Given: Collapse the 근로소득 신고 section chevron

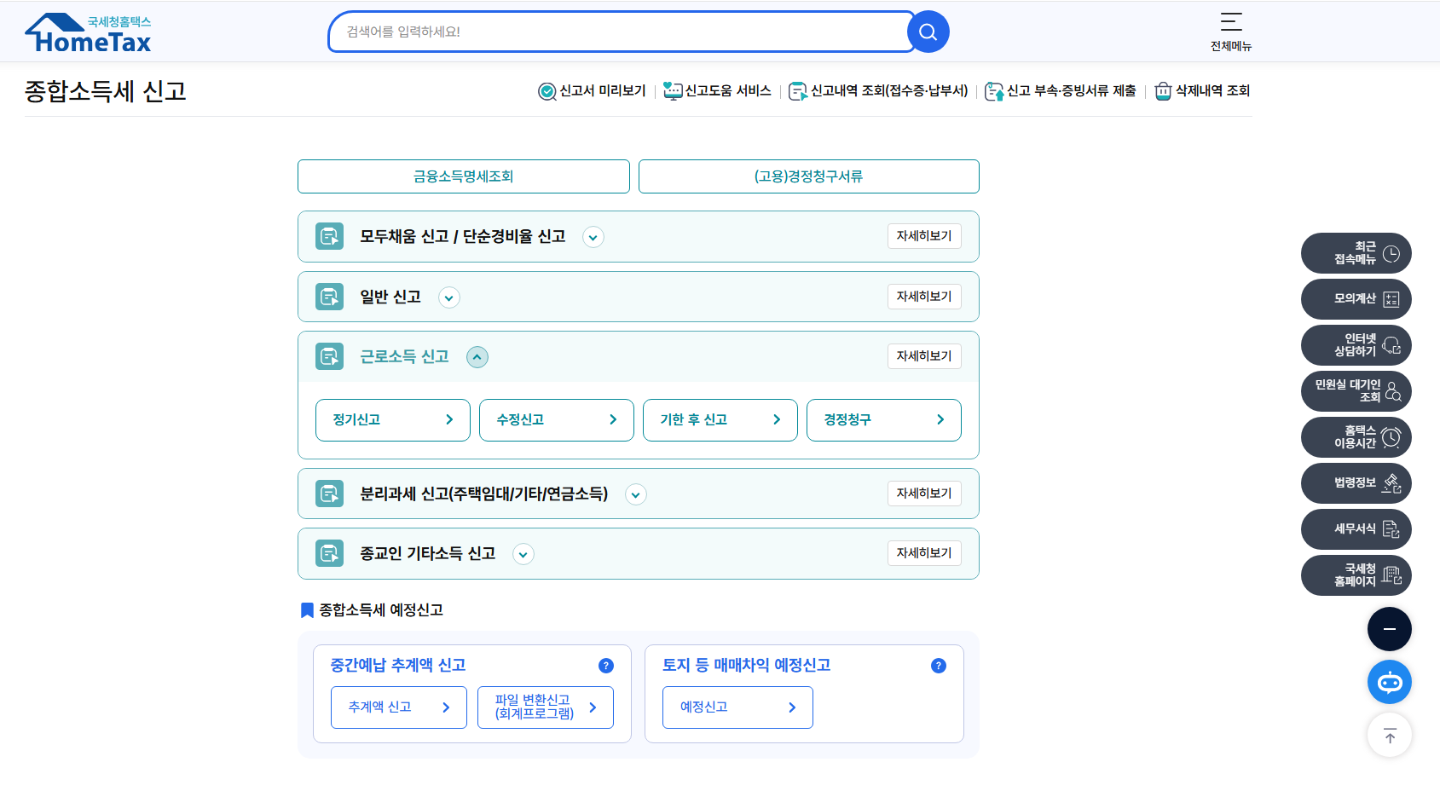Looking at the screenshot, I should point(477,357).
